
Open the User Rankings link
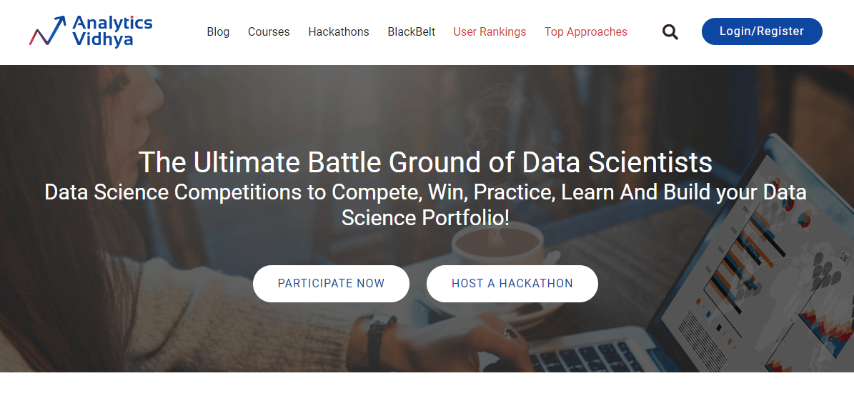(490, 31)
